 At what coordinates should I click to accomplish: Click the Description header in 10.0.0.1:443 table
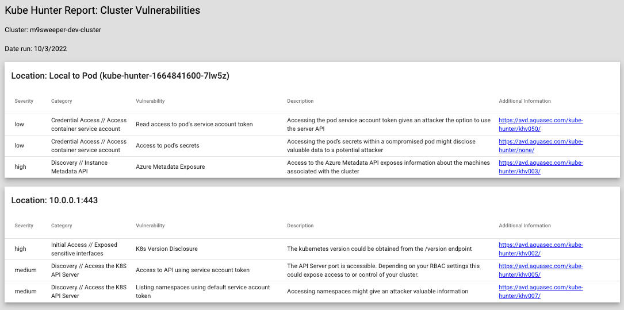click(300, 226)
